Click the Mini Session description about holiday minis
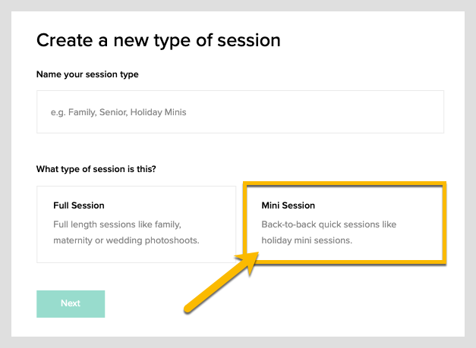The image size is (476, 348). [x=329, y=232]
